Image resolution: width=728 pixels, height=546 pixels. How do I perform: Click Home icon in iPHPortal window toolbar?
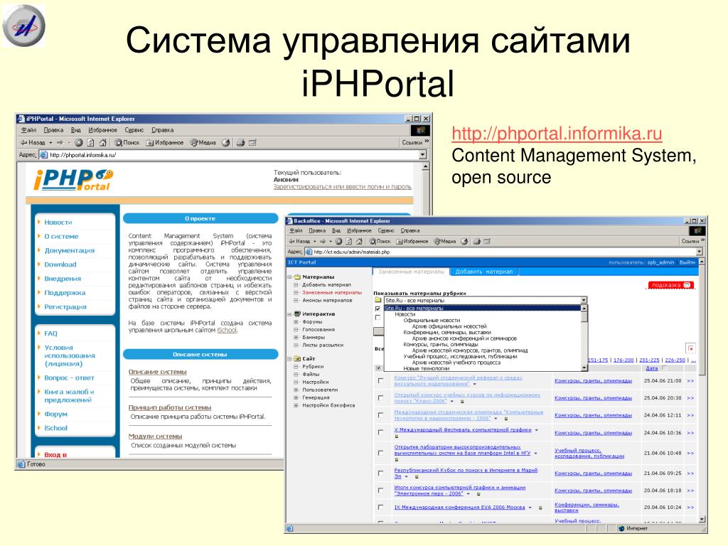pos(102,142)
